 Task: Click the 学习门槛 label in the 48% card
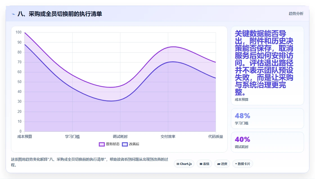pyautogui.click(x=242, y=123)
